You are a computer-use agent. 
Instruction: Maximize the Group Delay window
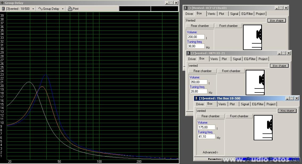point(171,3)
